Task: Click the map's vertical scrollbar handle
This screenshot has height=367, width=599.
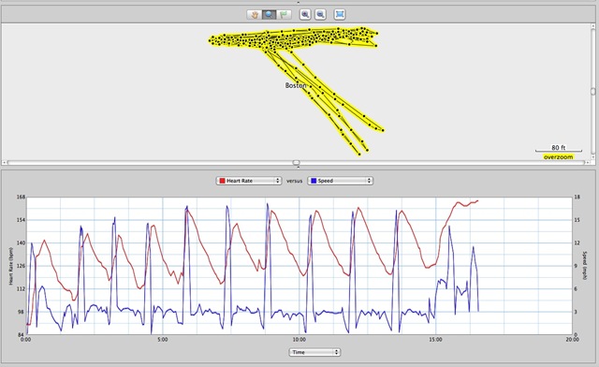Action: 592,92
